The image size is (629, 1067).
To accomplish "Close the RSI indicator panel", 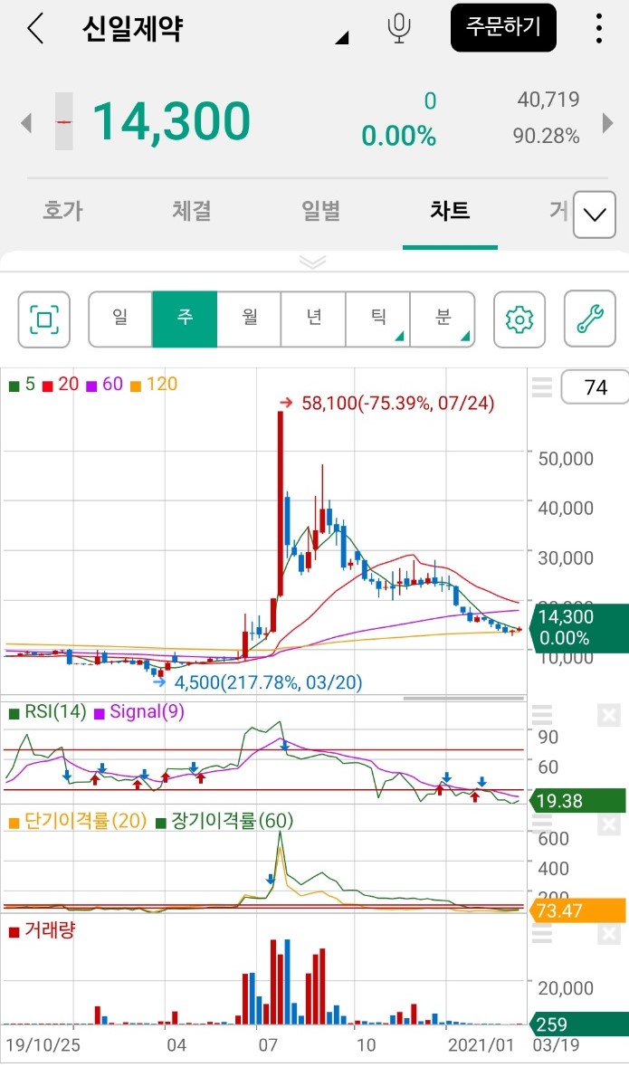I will 608,715.
